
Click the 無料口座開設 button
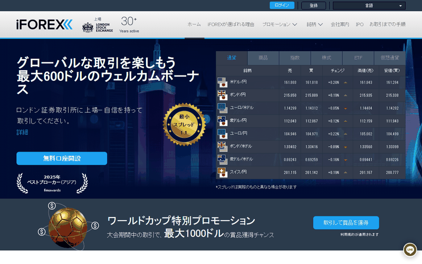point(62,158)
